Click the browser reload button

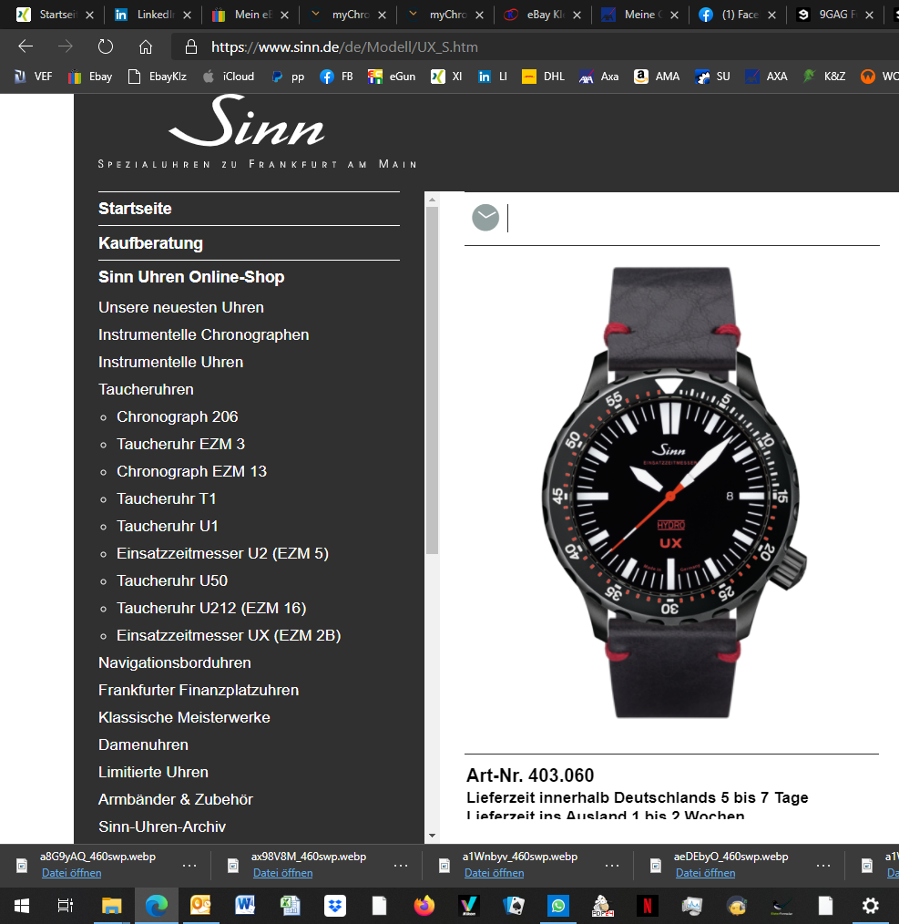pyautogui.click(x=105, y=47)
